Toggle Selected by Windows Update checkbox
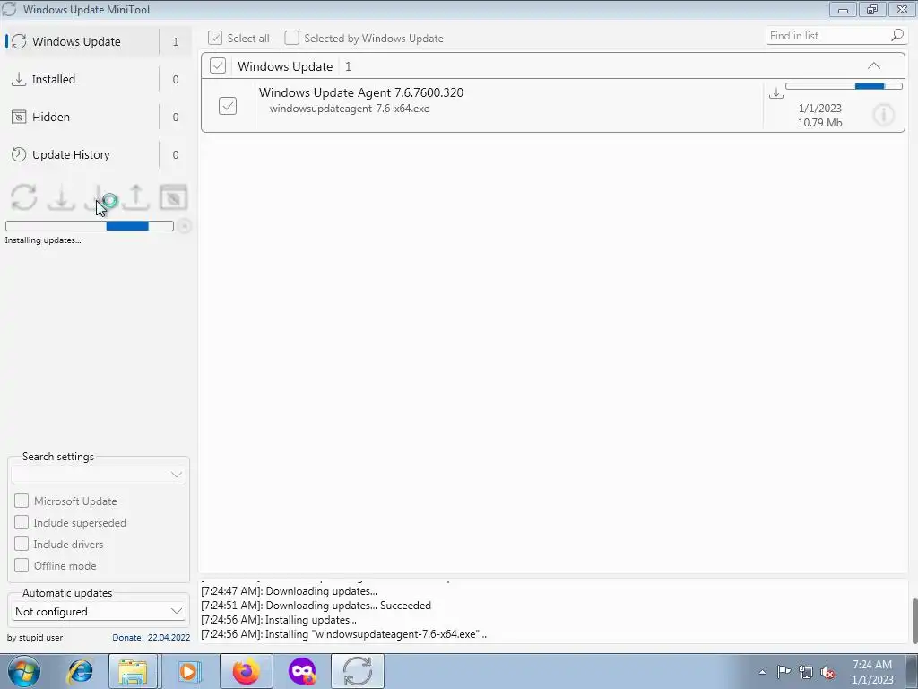Image resolution: width=918 pixels, height=689 pixels. pos(291,38)
